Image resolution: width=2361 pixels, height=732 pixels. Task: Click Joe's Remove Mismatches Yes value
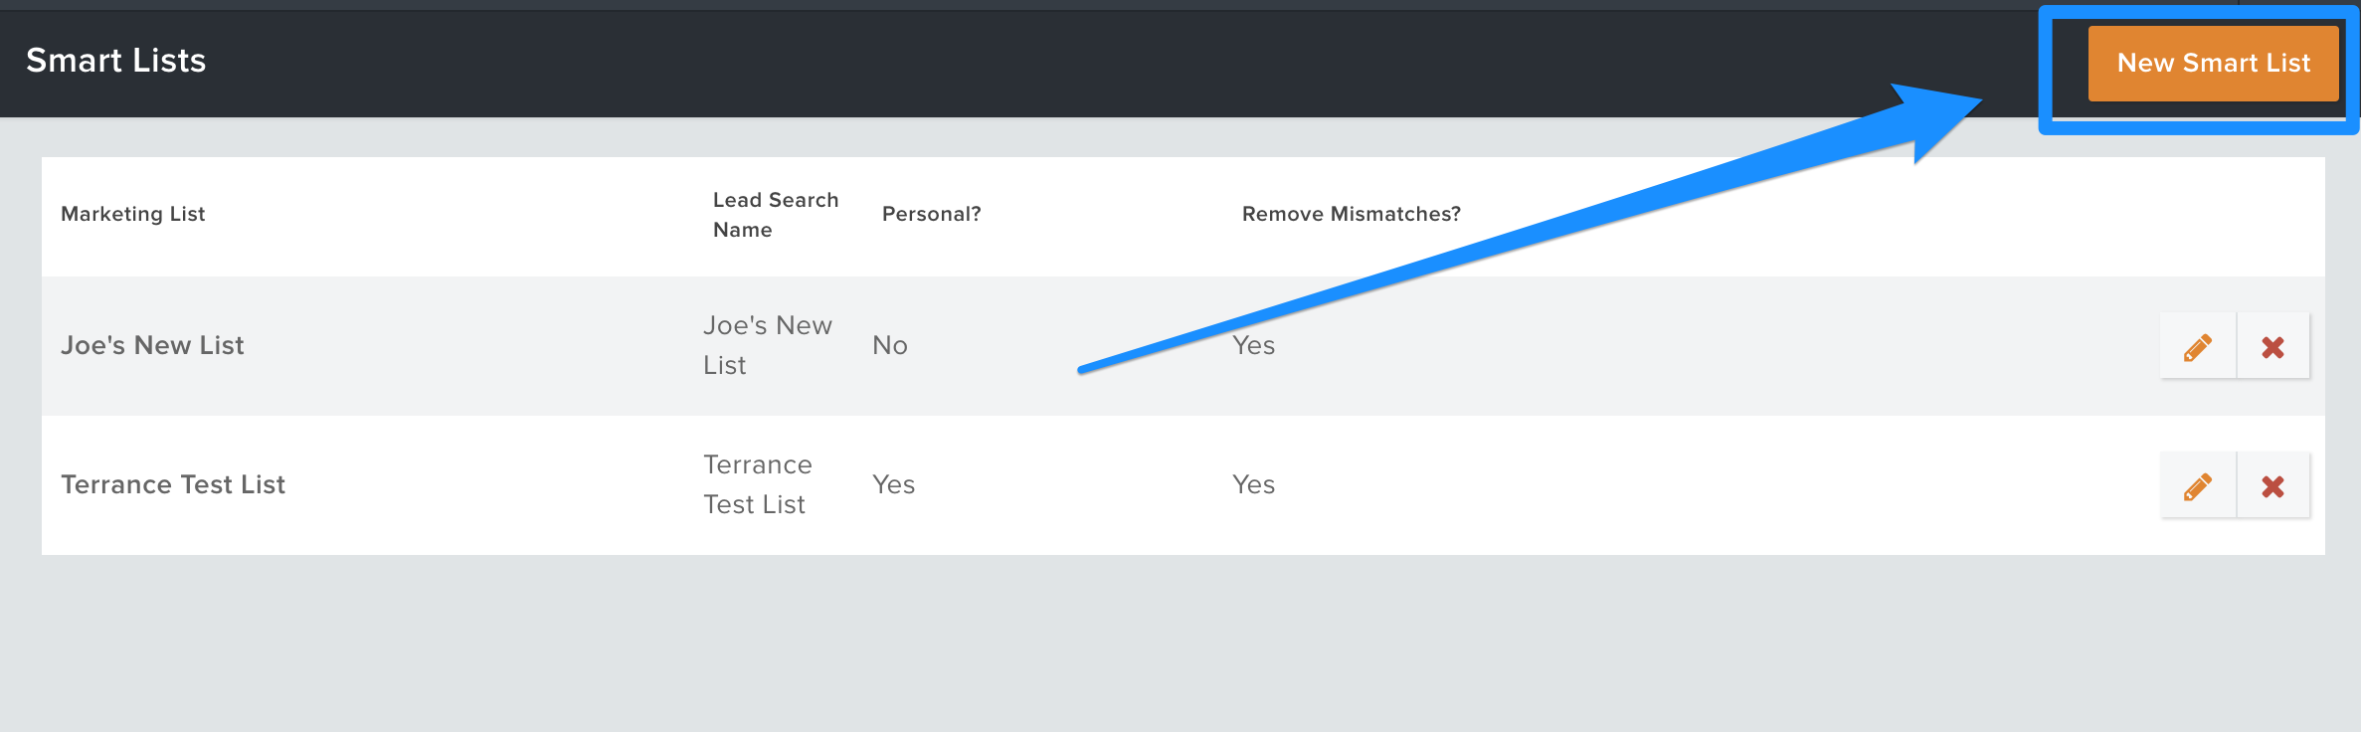[x=1254, y=345]
